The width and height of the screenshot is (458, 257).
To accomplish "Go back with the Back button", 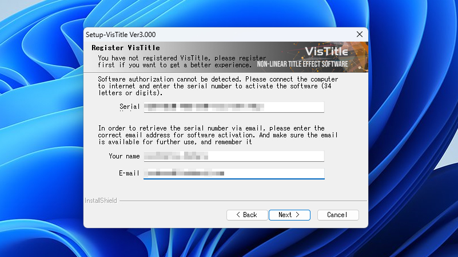I will pos(247,215).
